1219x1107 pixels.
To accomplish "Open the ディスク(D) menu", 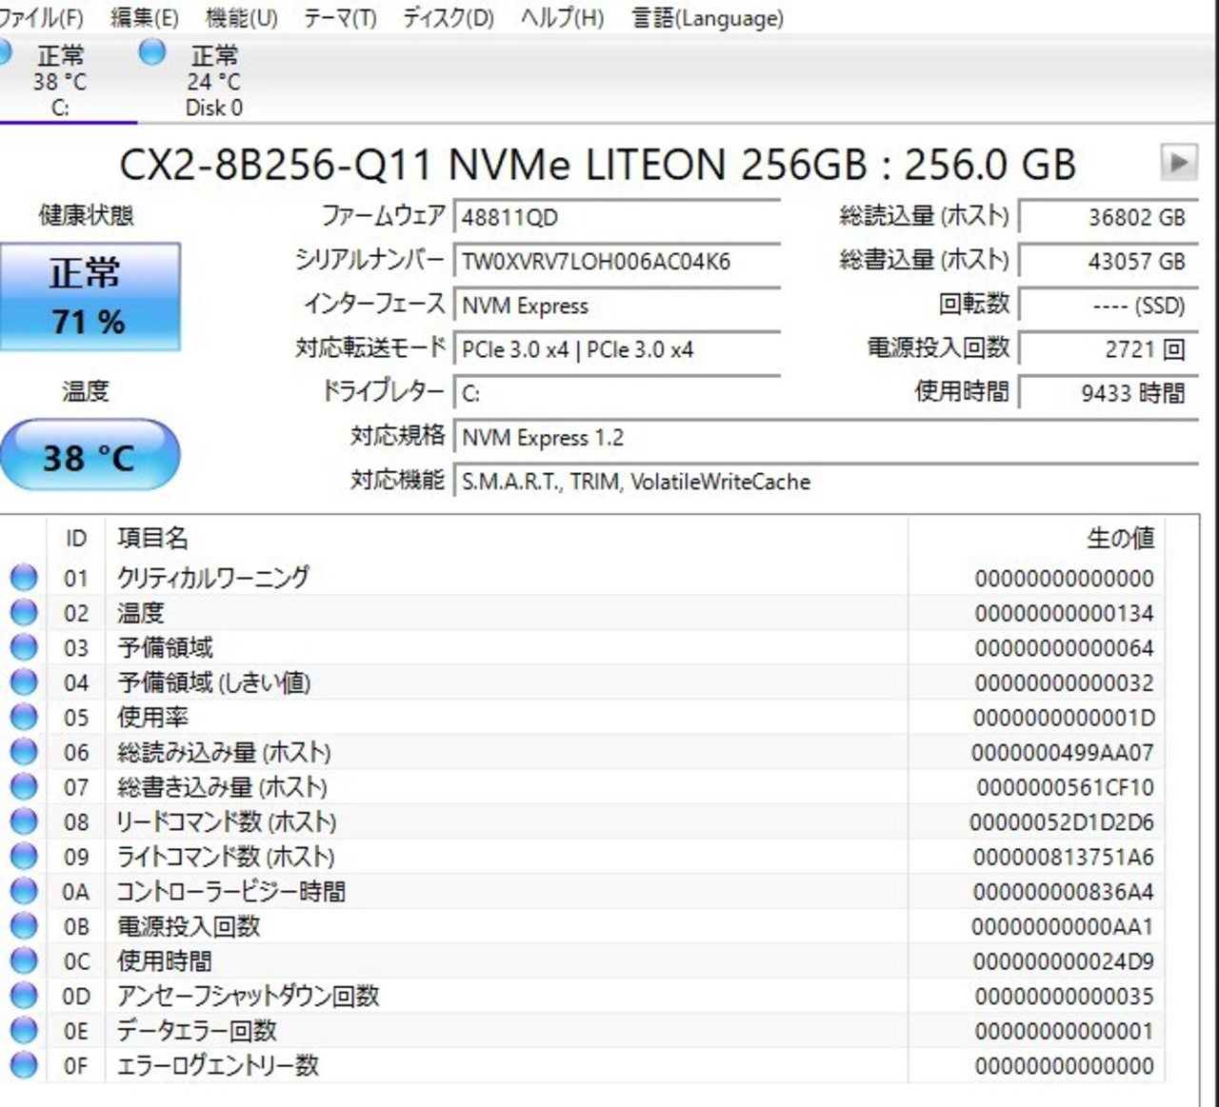I will click(448, 18).
